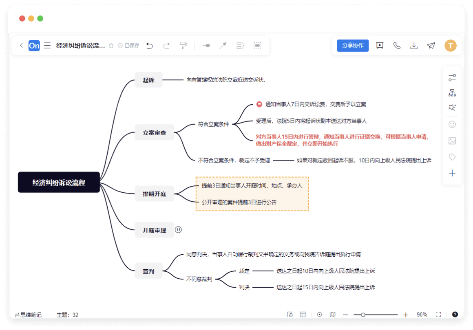Insert a relationship arrow line
This screenshot has width=473, height=330.
pos(223,46)
